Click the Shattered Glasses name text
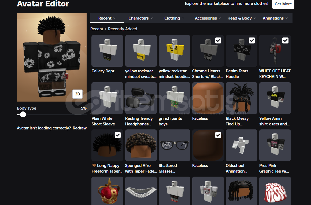Screen dimensions: 311x205 pyautogui.click(x=168, y=168)
